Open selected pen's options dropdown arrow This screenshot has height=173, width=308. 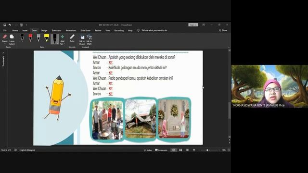click(x=57, y=43)
